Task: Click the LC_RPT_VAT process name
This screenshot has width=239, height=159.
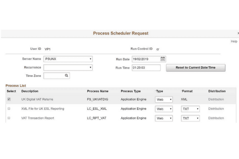Action: point(97,118)
